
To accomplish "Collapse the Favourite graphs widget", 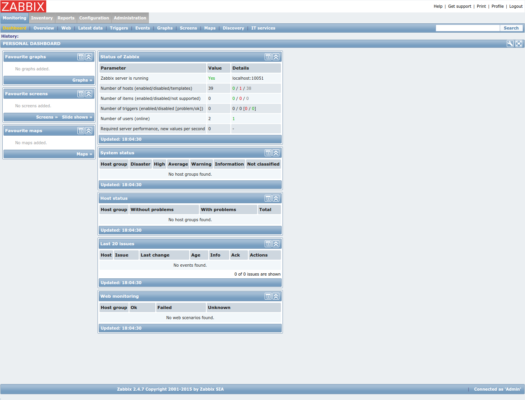I will point(89,57).
